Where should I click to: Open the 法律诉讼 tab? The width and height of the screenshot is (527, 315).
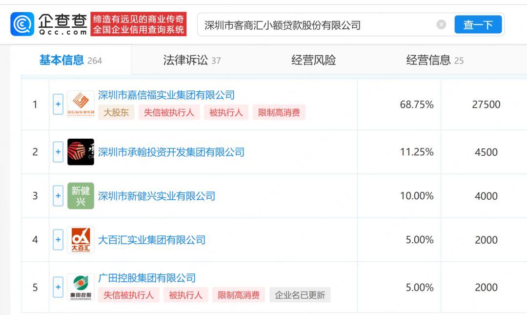[192, 60]
